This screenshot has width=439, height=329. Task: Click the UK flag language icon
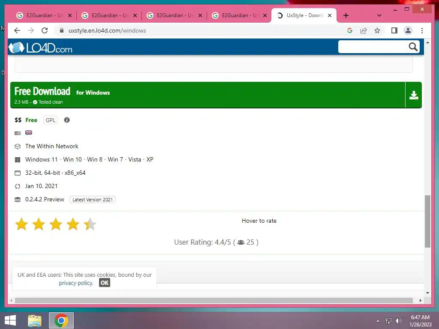[x=29, y=133]
